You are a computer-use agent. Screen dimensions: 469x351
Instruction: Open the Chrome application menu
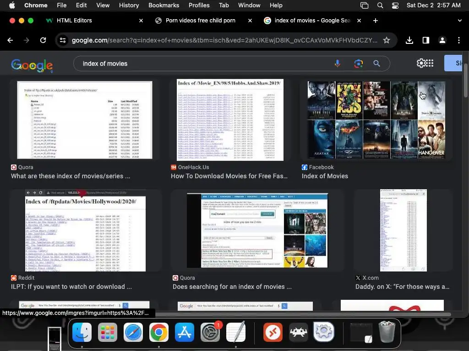(x=36, y=5)
